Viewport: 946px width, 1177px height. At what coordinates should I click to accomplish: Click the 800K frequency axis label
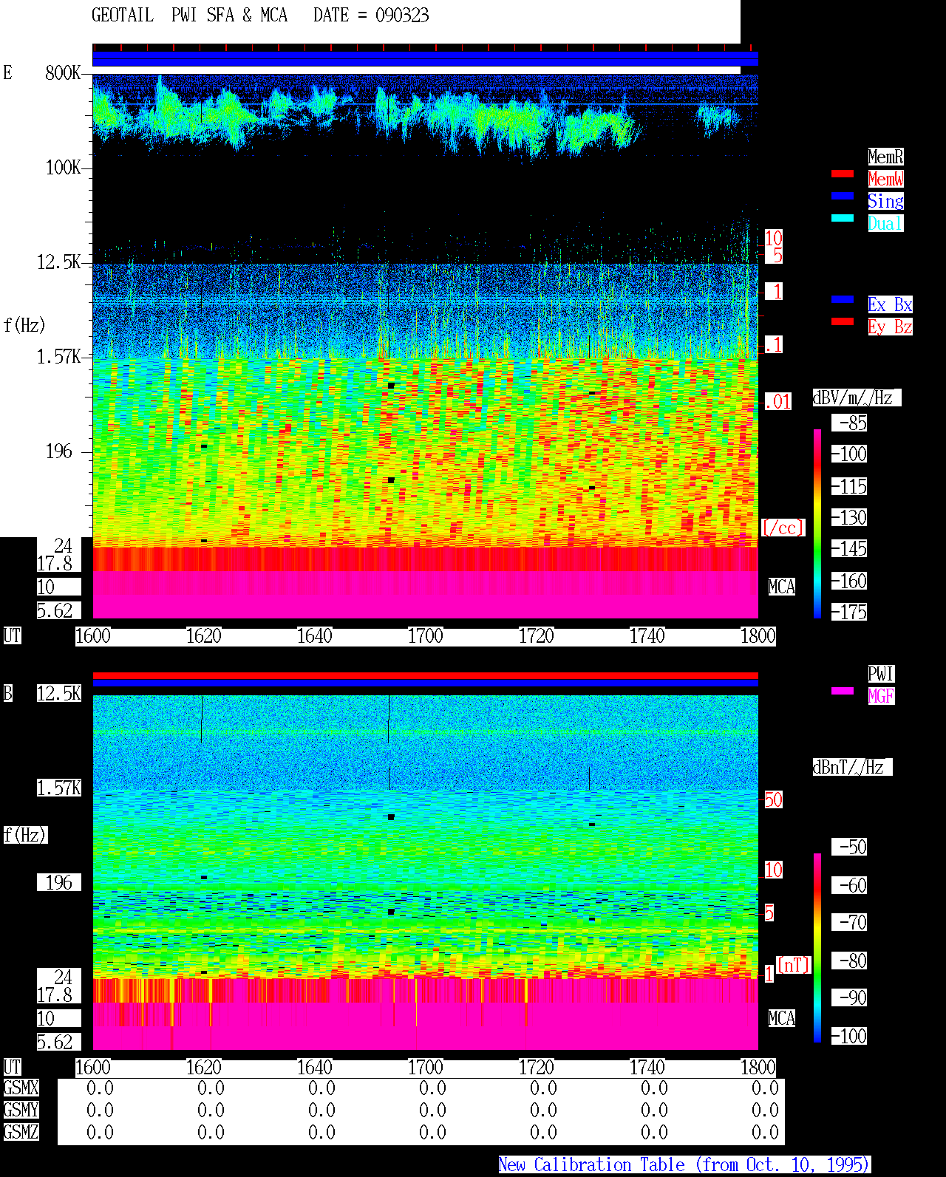[63, 72]
